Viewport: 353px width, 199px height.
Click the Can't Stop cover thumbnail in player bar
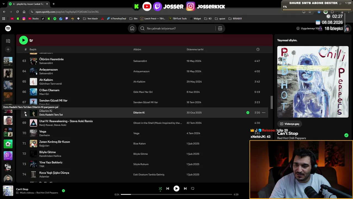tap(8, 191)
